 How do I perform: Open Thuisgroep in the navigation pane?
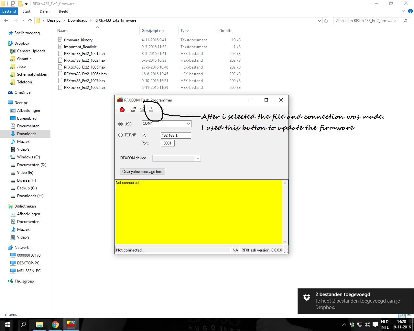24,281
